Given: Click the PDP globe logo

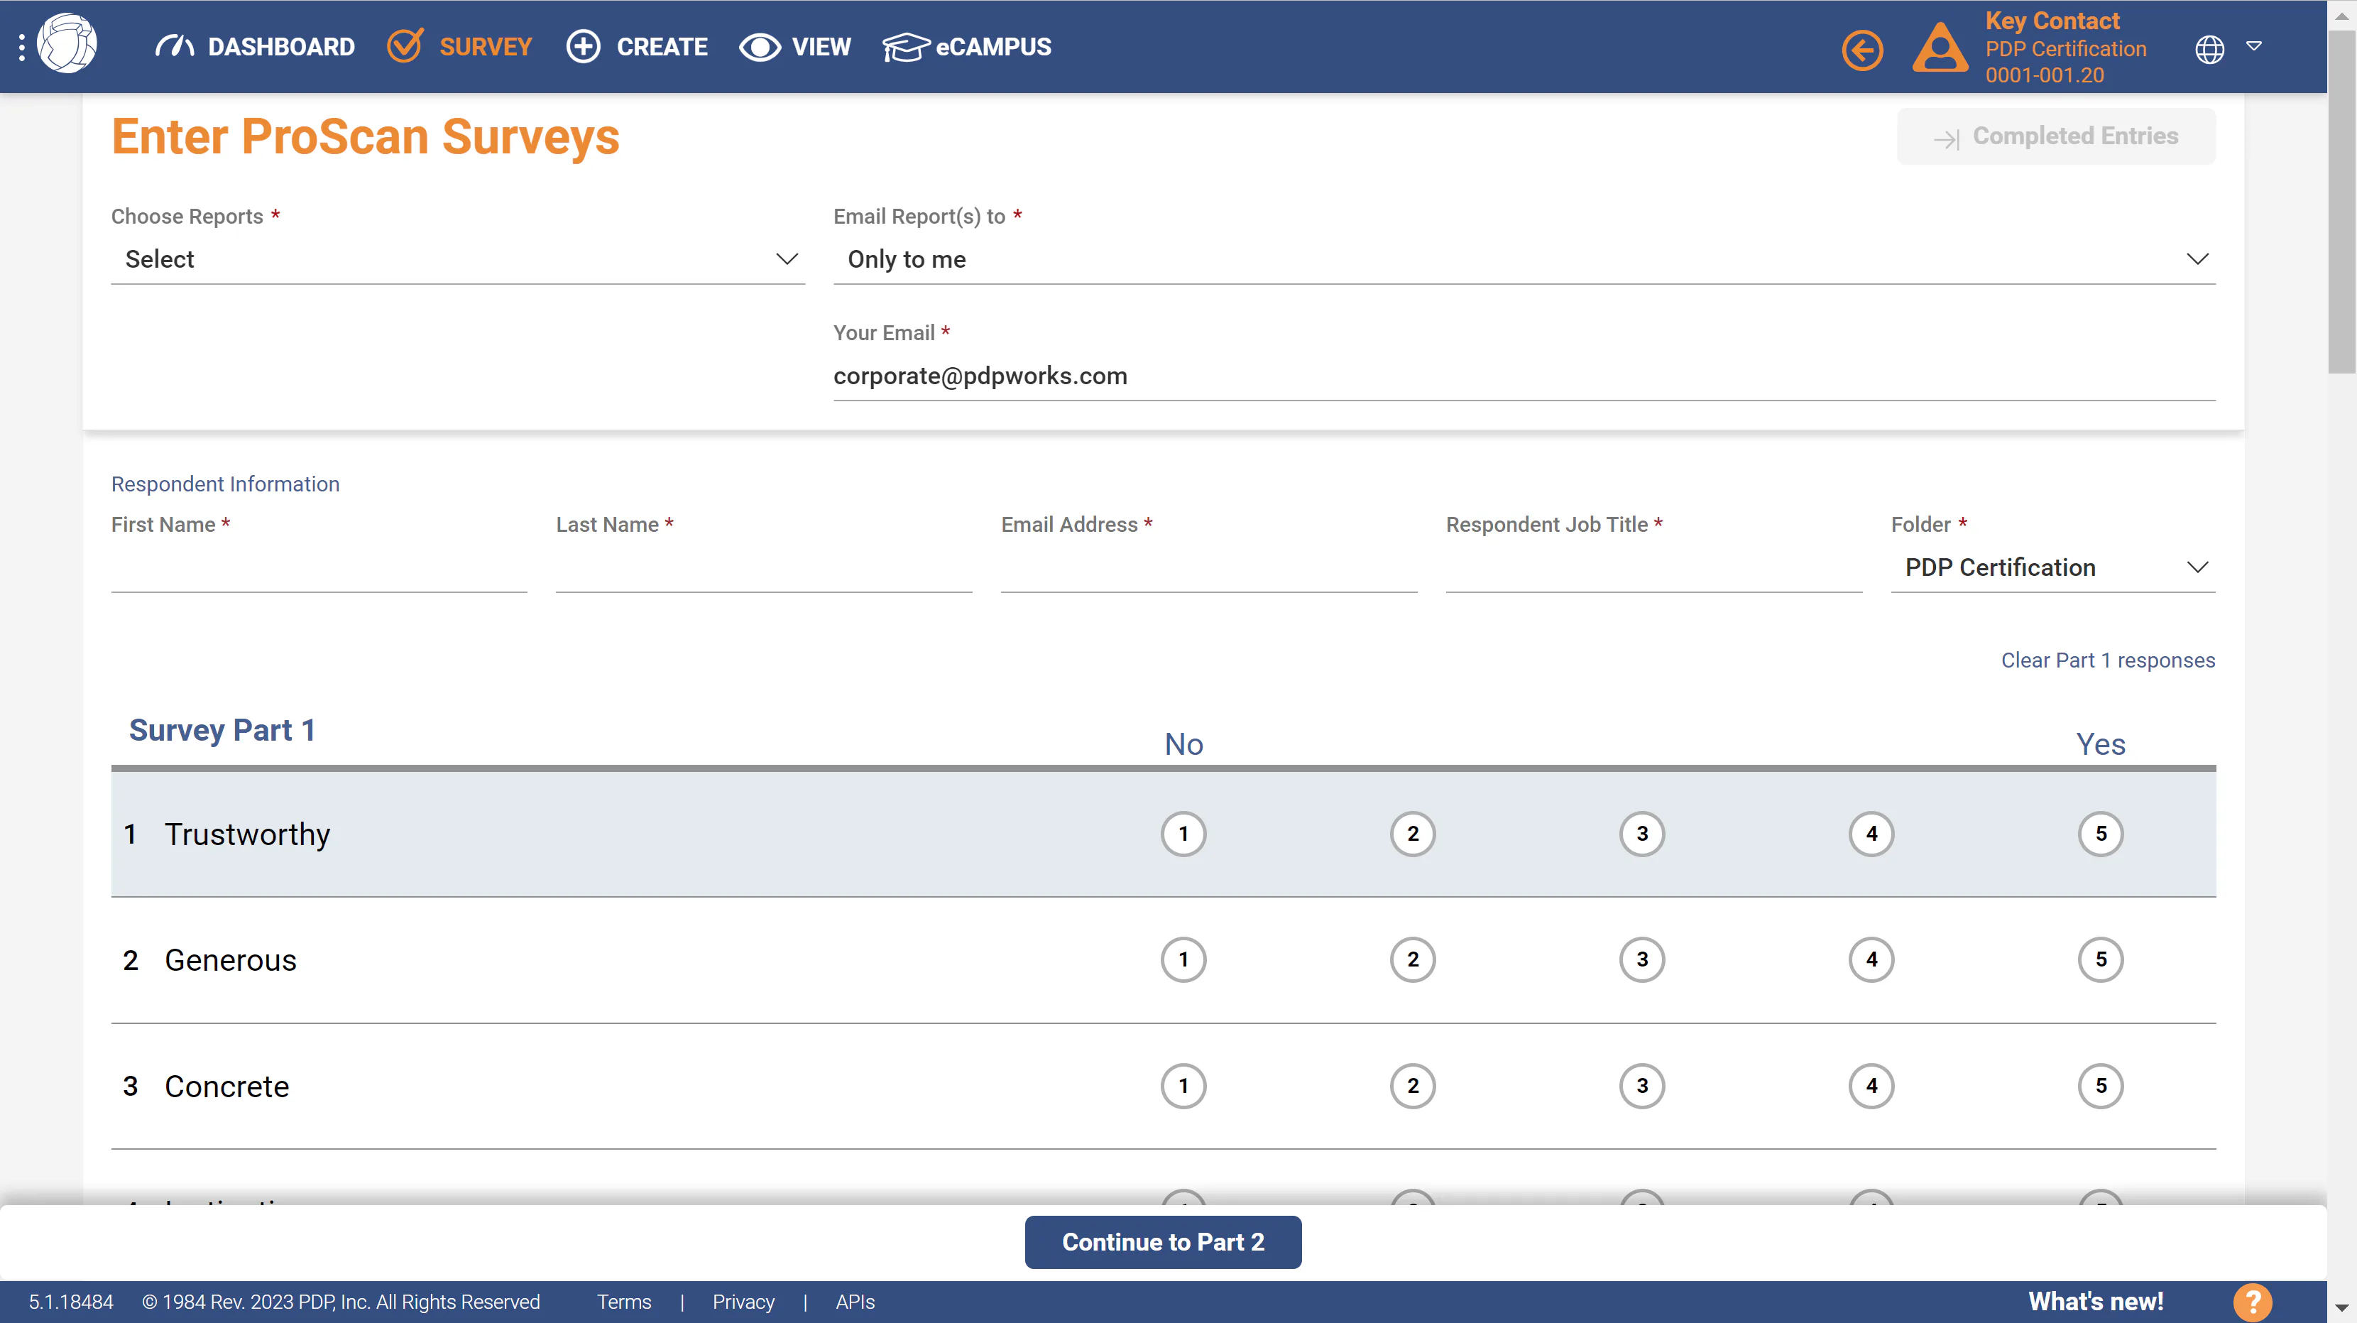Looking at the screenshot, I should [67, 43].
